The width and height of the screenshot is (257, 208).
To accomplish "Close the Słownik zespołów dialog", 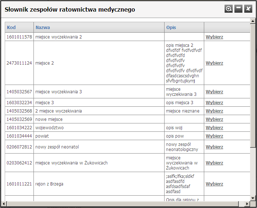I will (248, 9).
